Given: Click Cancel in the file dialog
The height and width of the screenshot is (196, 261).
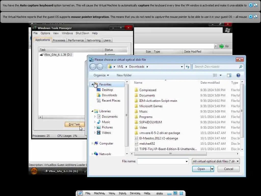Looking at the screenshot, I should click(x=229, y=169).
